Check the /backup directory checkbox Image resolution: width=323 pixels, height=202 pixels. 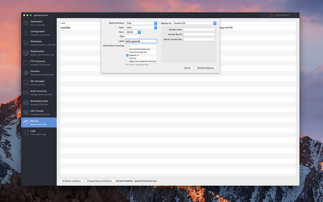pos(128,58)
